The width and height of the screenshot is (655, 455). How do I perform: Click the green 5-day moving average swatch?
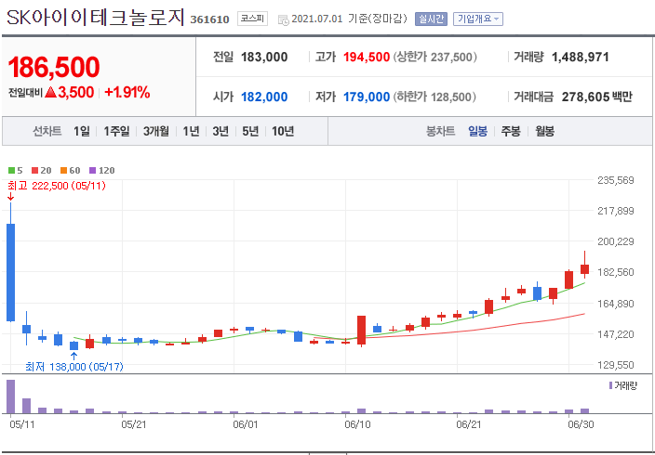[12, 170]
